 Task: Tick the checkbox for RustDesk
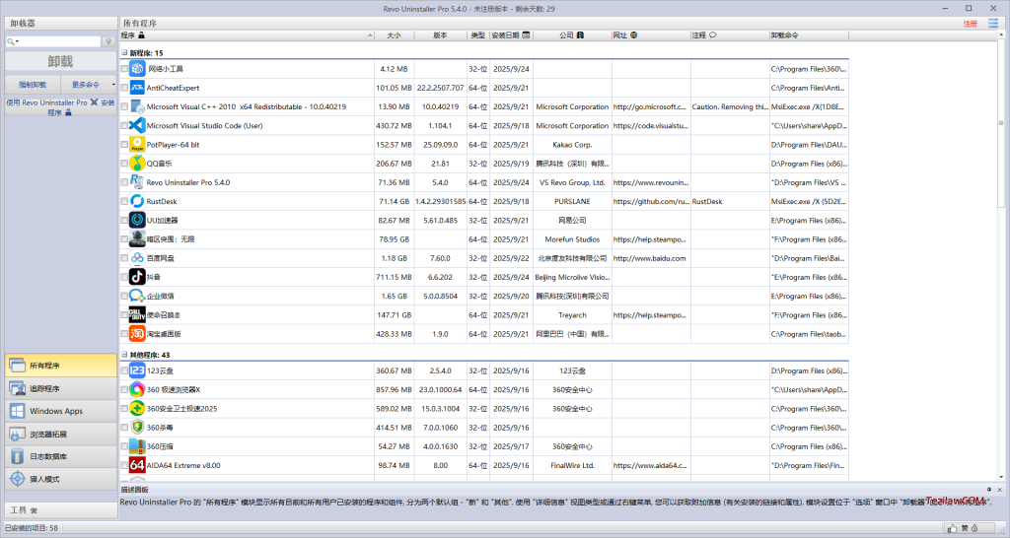coord(124,201)
